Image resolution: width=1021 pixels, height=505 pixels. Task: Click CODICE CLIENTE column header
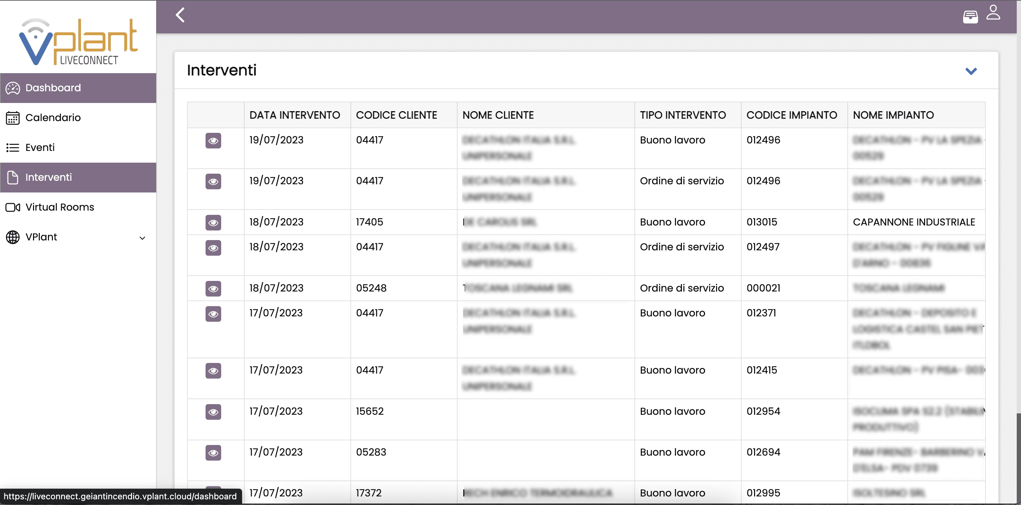pyautogui.click(x=404, y=115)
